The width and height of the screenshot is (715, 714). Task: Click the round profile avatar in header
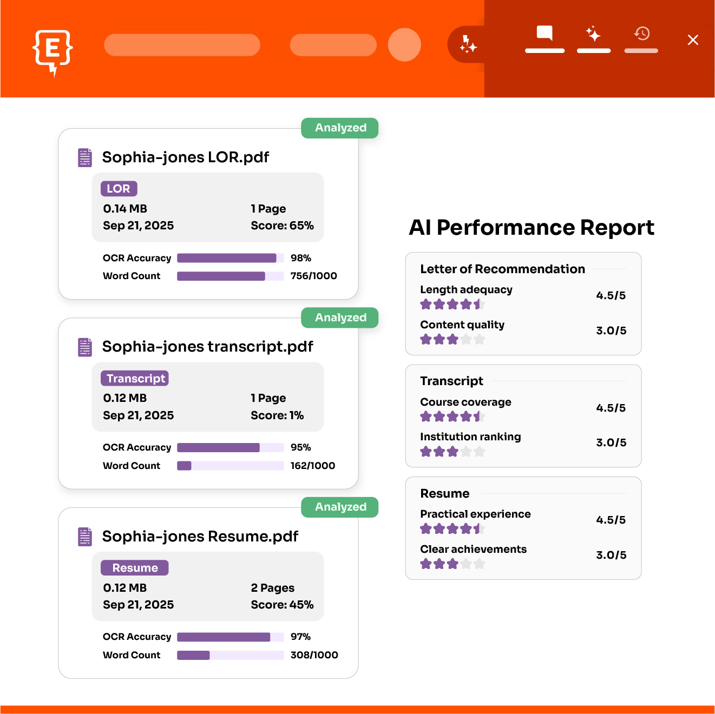tap(404, 44)
